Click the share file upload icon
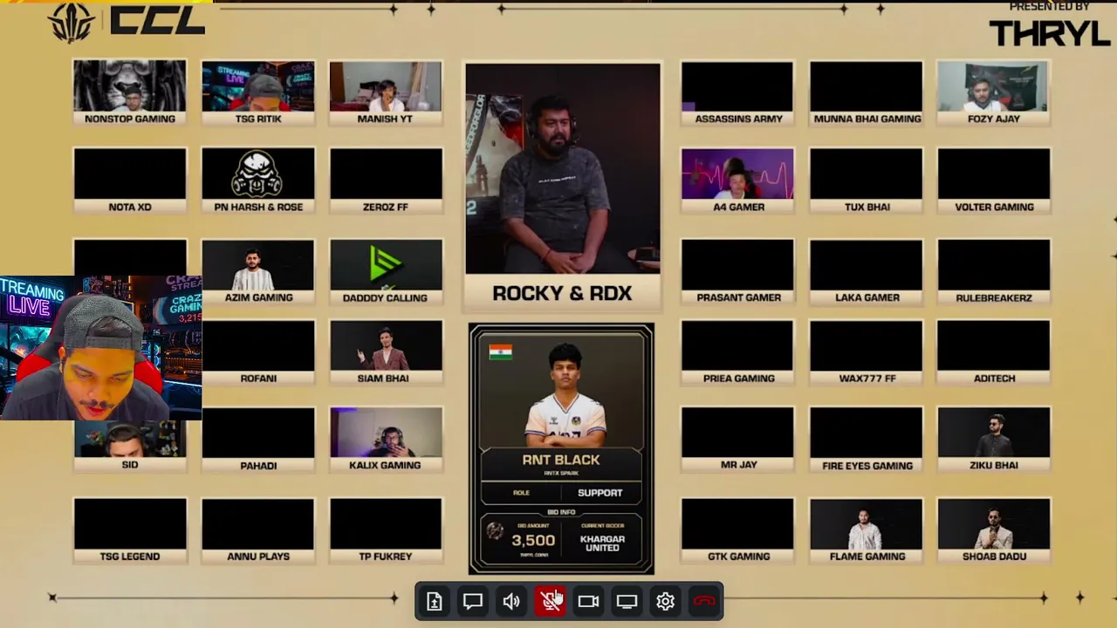 (x=435, y=601)
